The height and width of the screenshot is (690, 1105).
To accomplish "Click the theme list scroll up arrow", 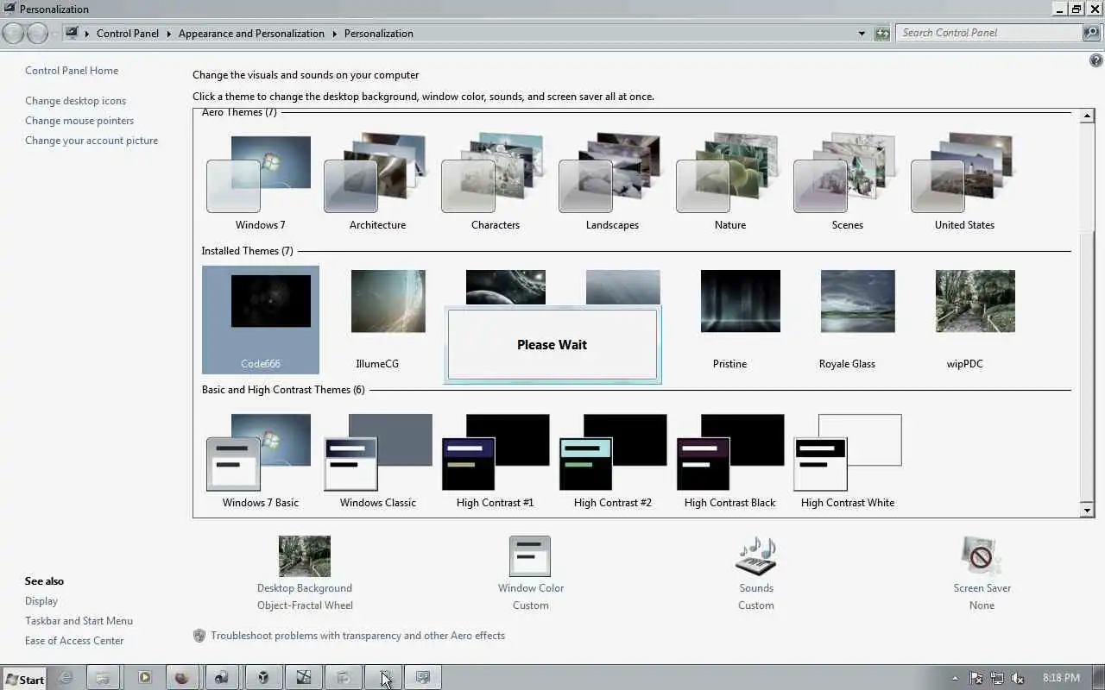I will [x=1087, y=116].
